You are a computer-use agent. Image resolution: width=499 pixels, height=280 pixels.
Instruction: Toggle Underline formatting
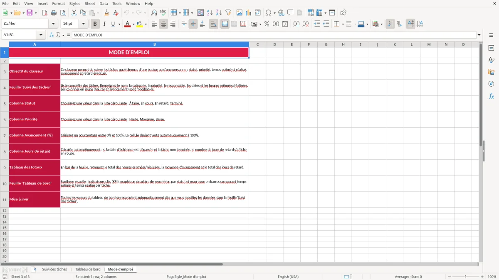(112, 24)
